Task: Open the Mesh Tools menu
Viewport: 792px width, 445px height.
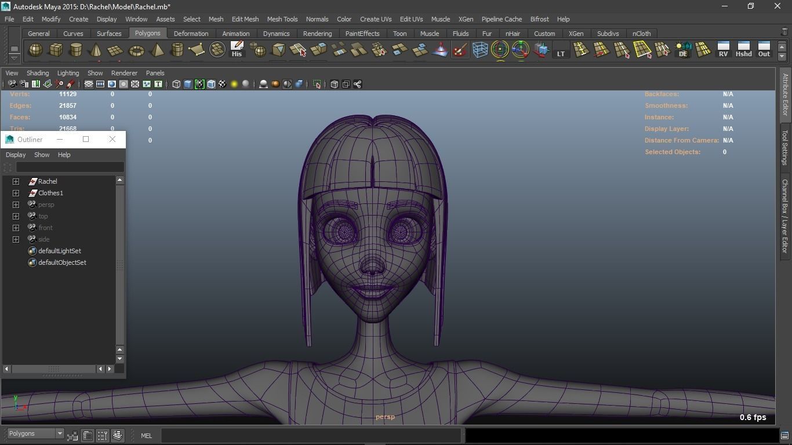Action: click(282, 19)
